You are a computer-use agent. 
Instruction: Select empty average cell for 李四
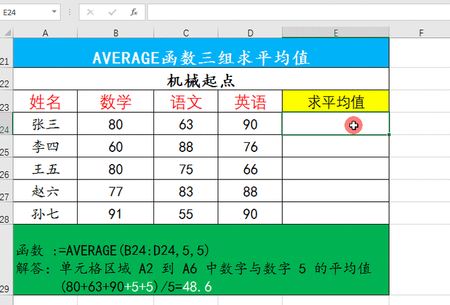[336, 146]
